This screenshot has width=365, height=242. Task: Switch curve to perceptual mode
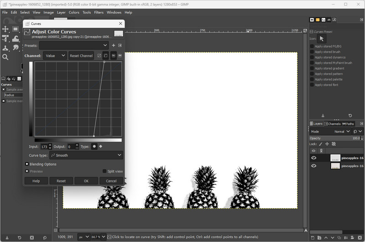[x=106, y=56]
